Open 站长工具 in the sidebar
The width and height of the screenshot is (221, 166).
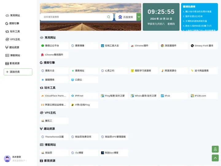click(x=13, y=31)
